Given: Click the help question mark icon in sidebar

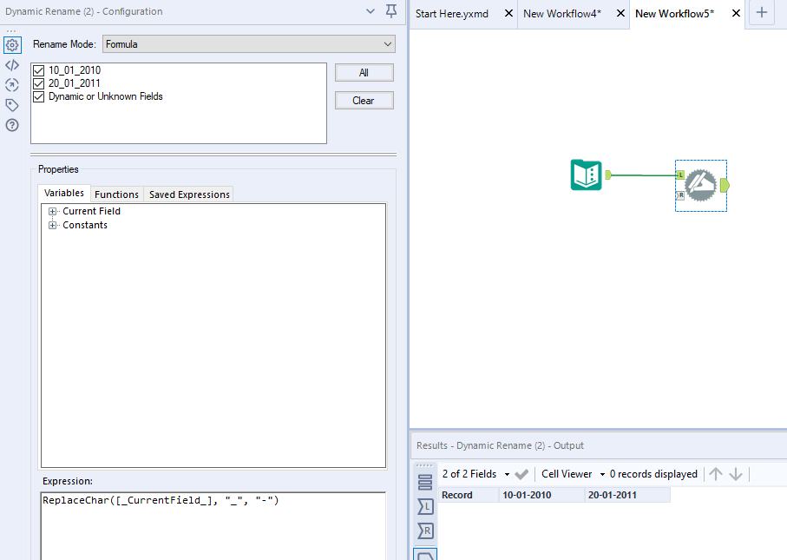Looking at the screenshot, I should (x=11, y=124).
